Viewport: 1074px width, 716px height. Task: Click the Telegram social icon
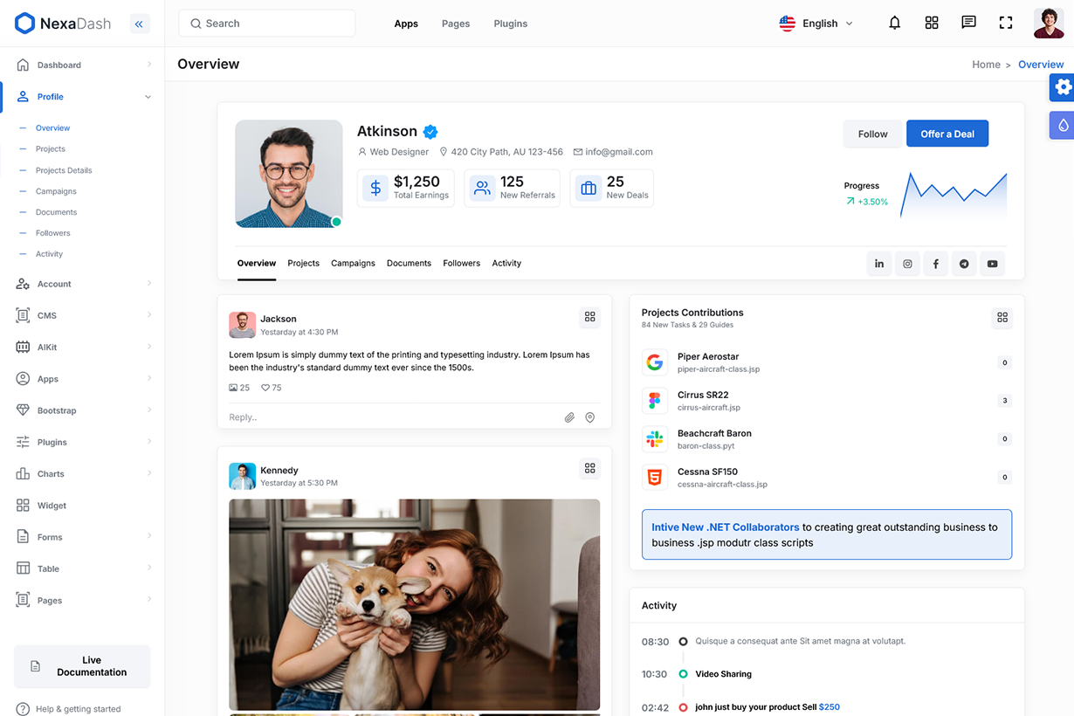(964, 264)
